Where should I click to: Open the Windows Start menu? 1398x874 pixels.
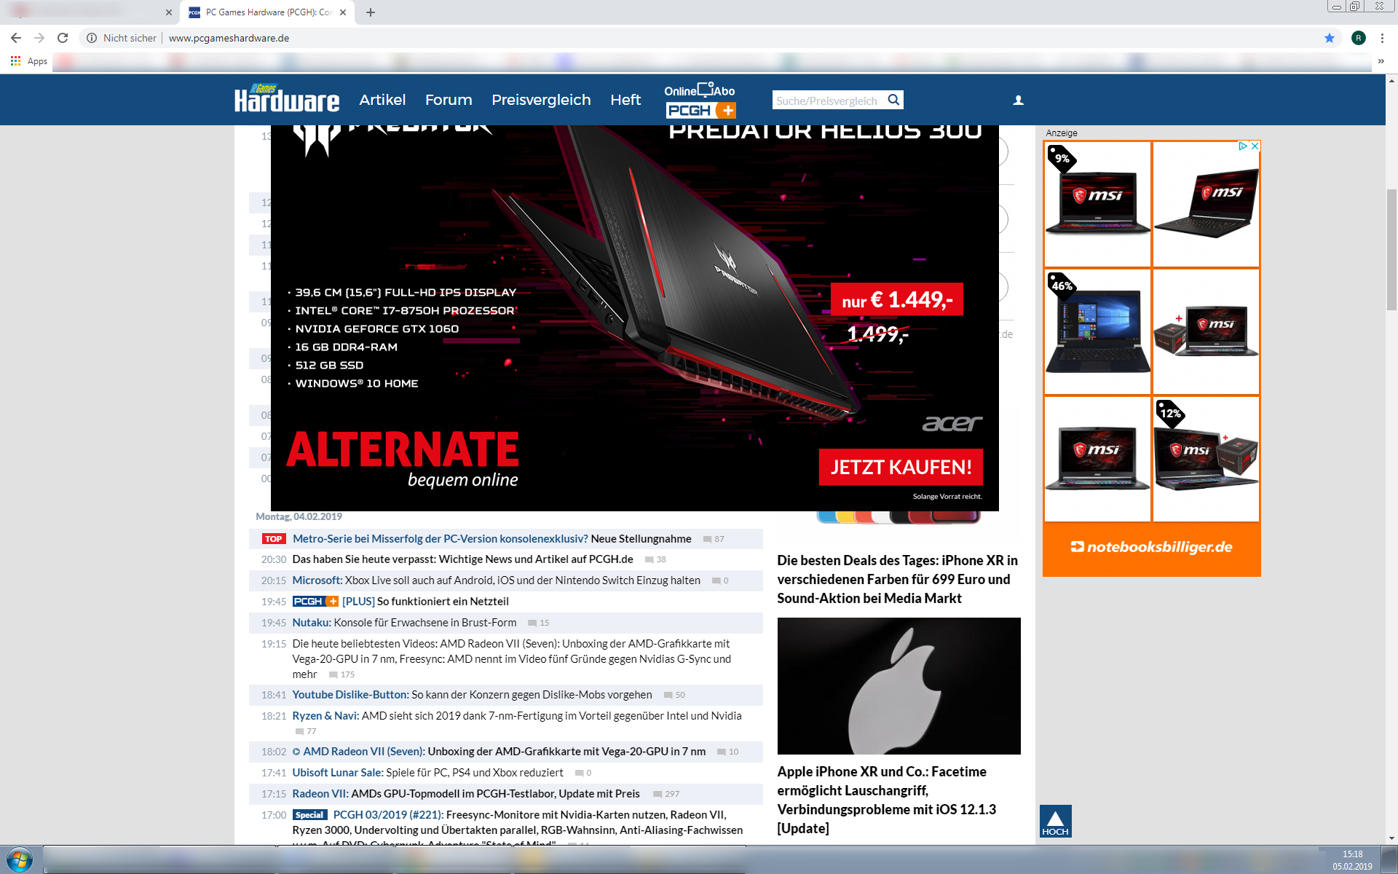(20, 860)
